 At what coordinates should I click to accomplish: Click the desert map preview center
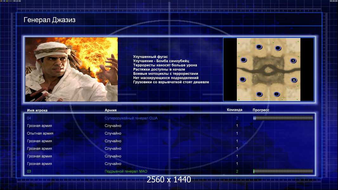[x=268, y=69]
